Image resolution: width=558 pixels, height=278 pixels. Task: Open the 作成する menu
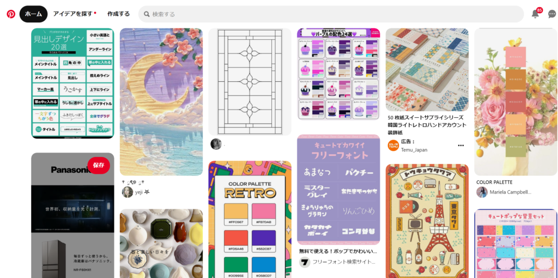[118, 14]
